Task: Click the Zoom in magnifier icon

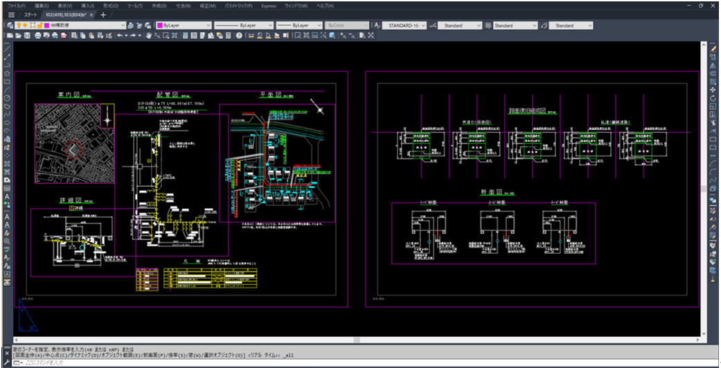Action: 344,35
